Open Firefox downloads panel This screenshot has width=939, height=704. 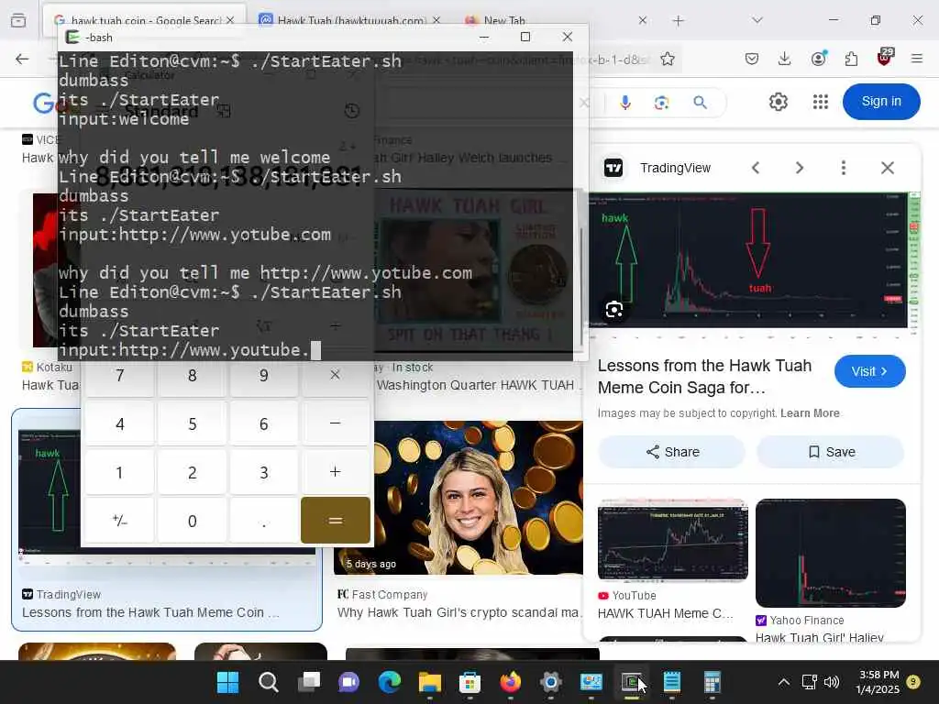click(785, 59)
